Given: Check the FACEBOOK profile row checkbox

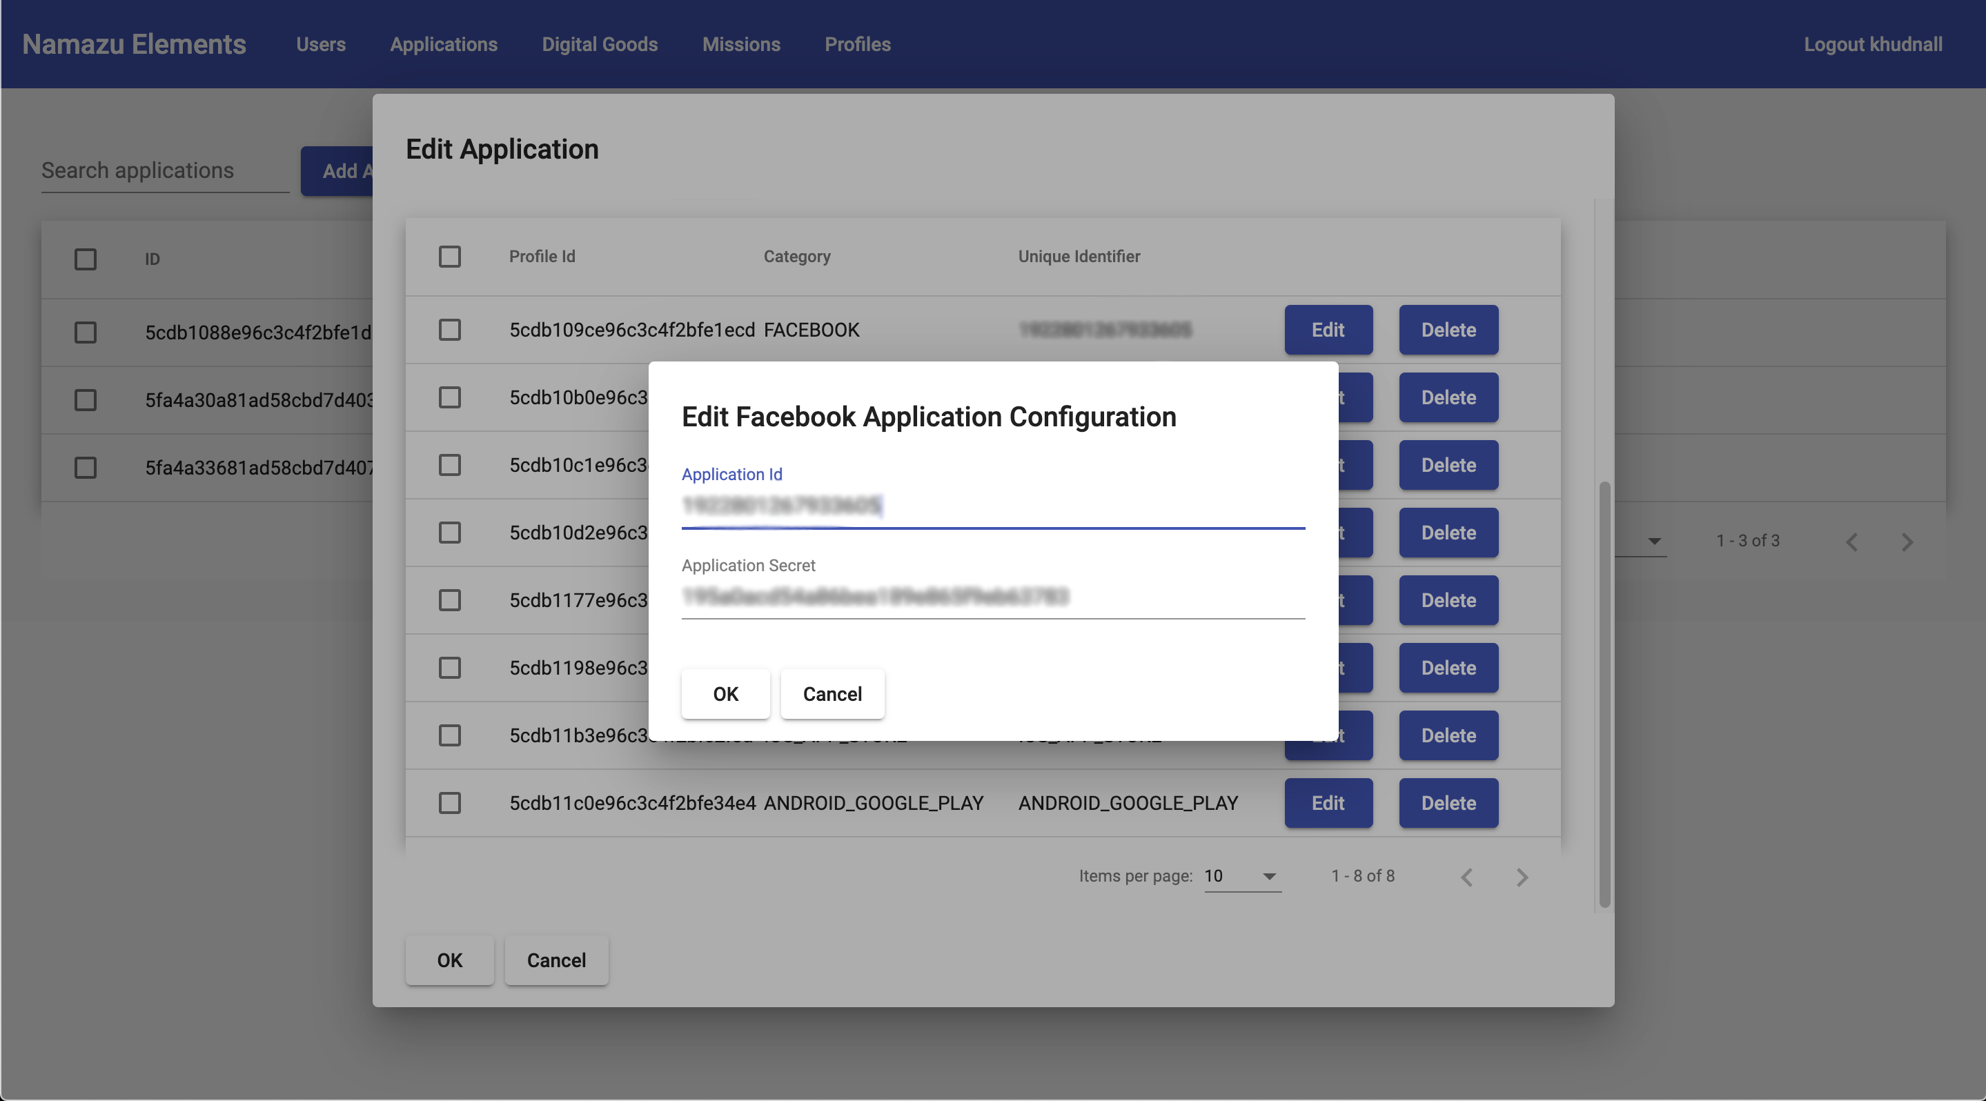Looking at the screenshot, I should click(449, 330).
